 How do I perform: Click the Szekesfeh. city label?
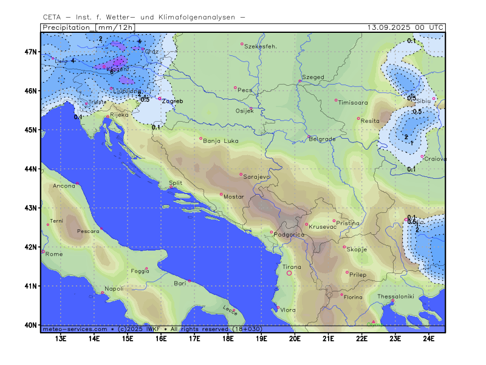click(x=261, y=47)
